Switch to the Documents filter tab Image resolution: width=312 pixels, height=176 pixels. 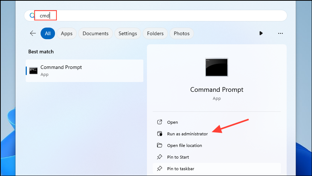pyautogui.click(x=96, y=33)
